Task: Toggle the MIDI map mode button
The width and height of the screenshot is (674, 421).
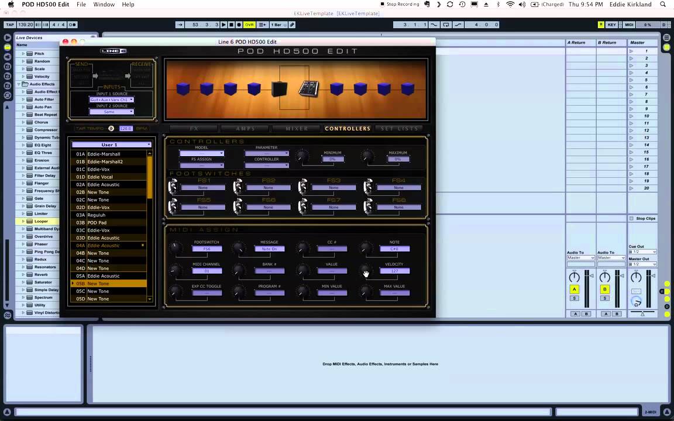Action: pos(630,25)
